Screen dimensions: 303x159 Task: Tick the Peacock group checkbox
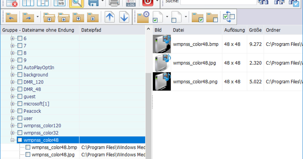(20, 111)
